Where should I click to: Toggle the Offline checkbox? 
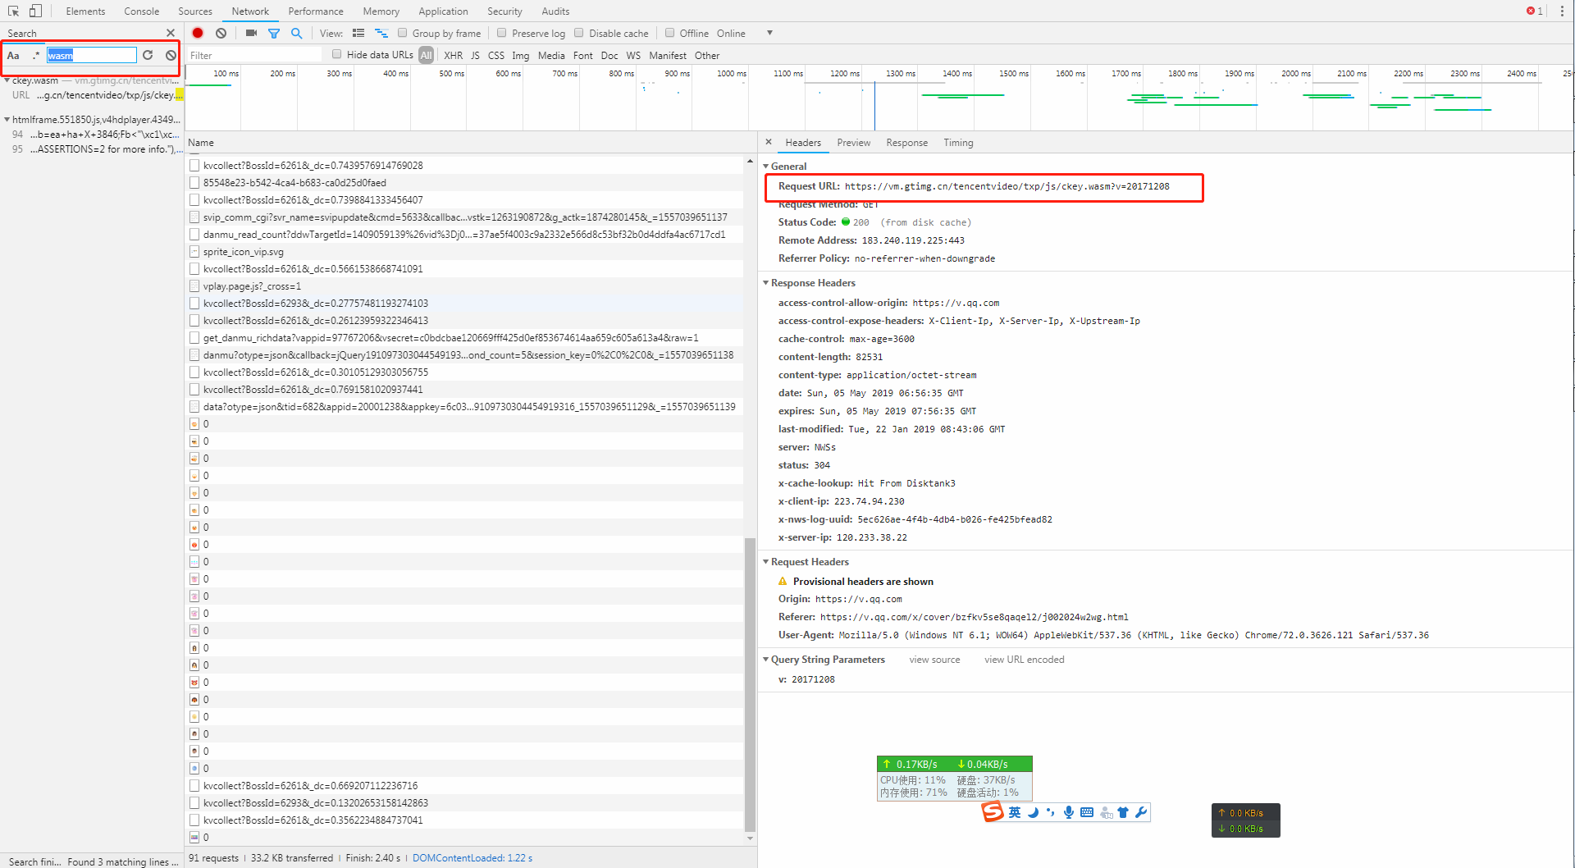point(669,33)
